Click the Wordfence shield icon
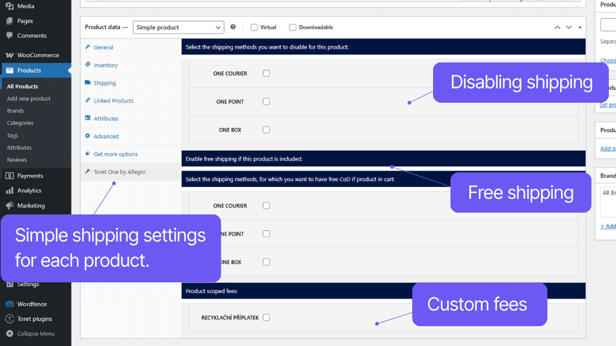The height and width of the screenshot is (346, 616). click(10, 304)
